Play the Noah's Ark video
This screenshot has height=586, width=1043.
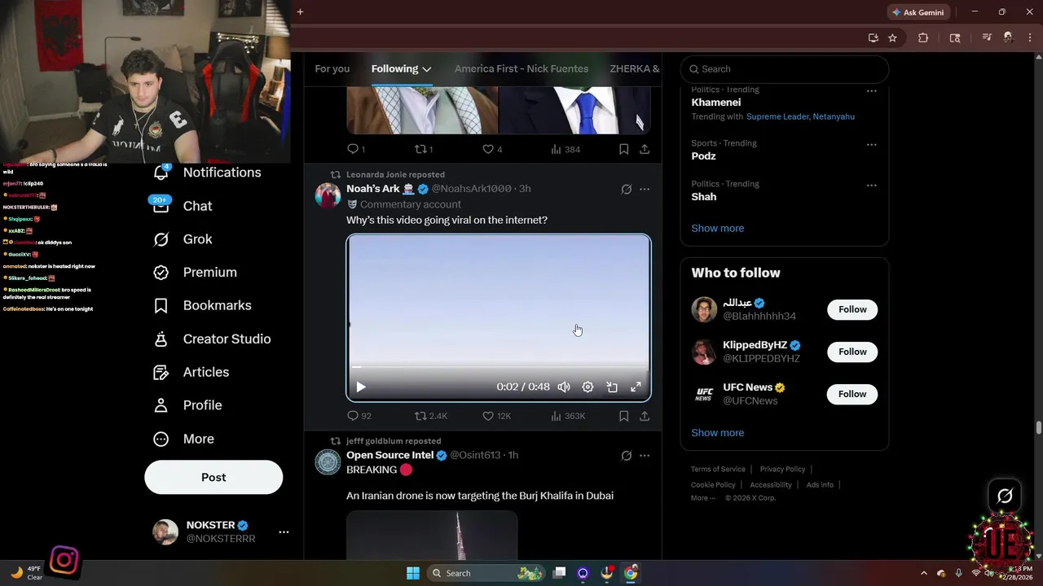tap(361, 387)
